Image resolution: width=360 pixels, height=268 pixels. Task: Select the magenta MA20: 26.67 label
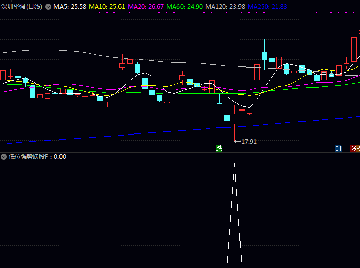(146, 7)
